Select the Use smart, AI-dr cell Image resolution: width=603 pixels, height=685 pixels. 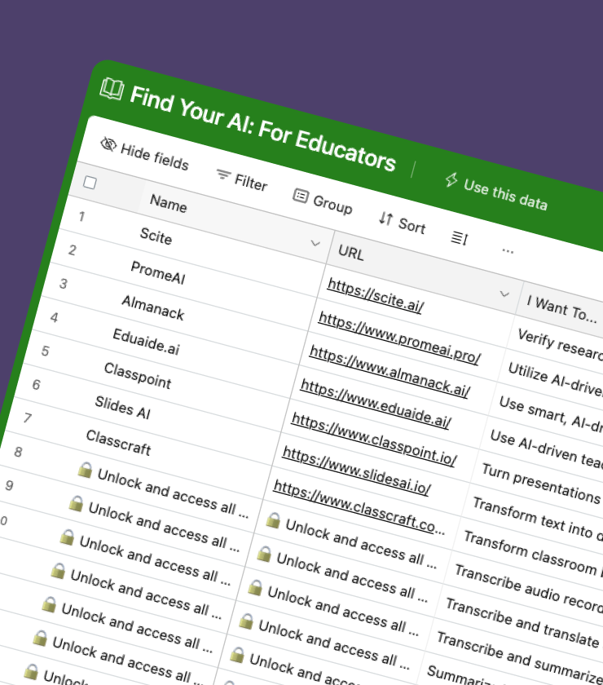coord(549,413)
